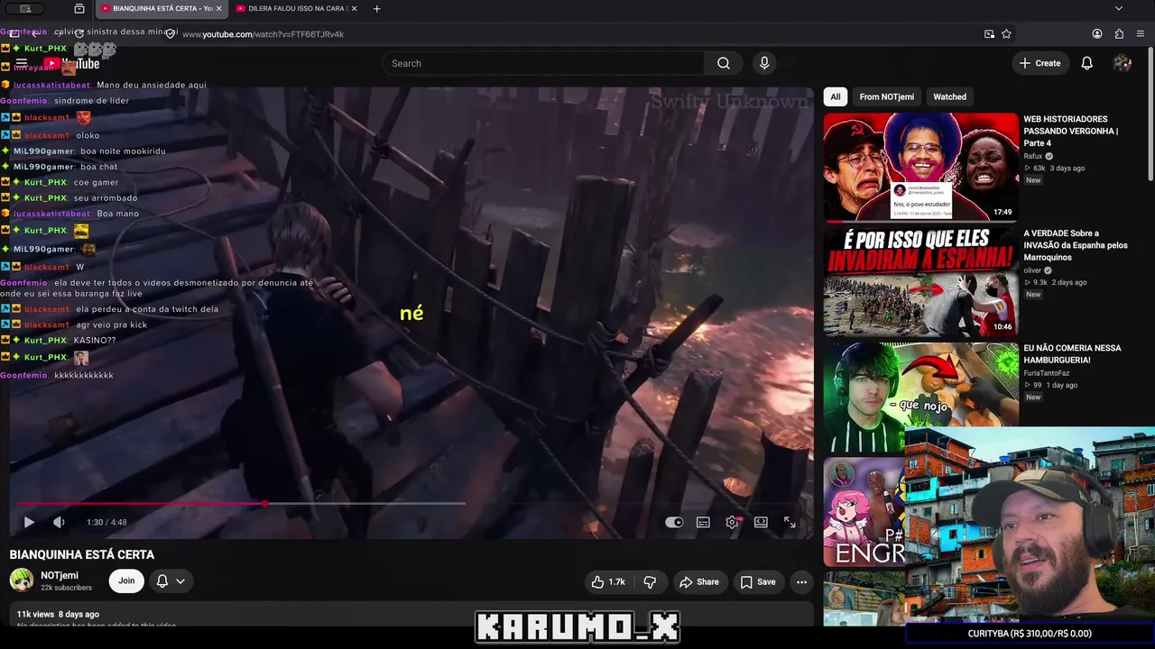1155x649 pixels.
Task: Open video player settings gear
Action: tap(732, 522)
